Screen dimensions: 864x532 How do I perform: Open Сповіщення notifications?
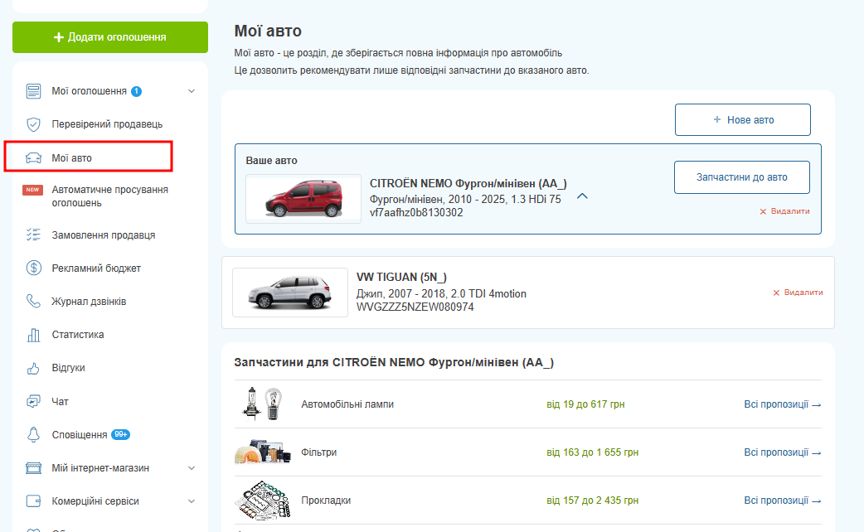[80, 434]
